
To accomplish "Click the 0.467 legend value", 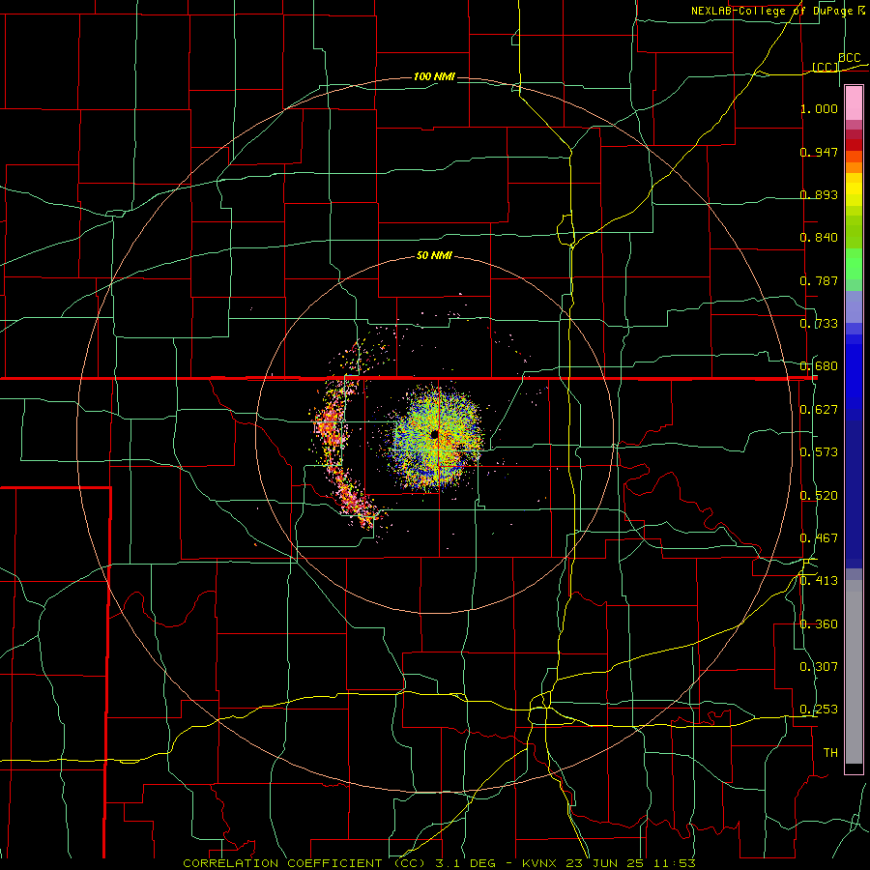I will pyautogui.click(x=819, y=538).
